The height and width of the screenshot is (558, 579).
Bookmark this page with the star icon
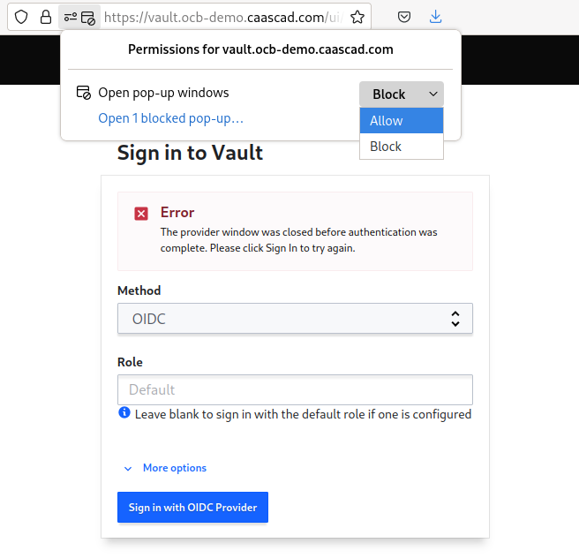pos(357,17)
